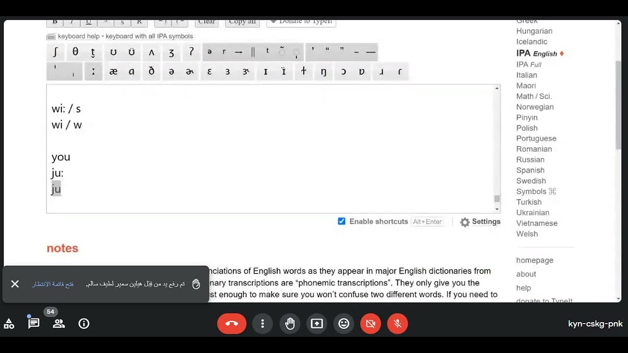Select the Maori keyboard
Viewport: 628px width, 353px height.
[x=526, y=86]
